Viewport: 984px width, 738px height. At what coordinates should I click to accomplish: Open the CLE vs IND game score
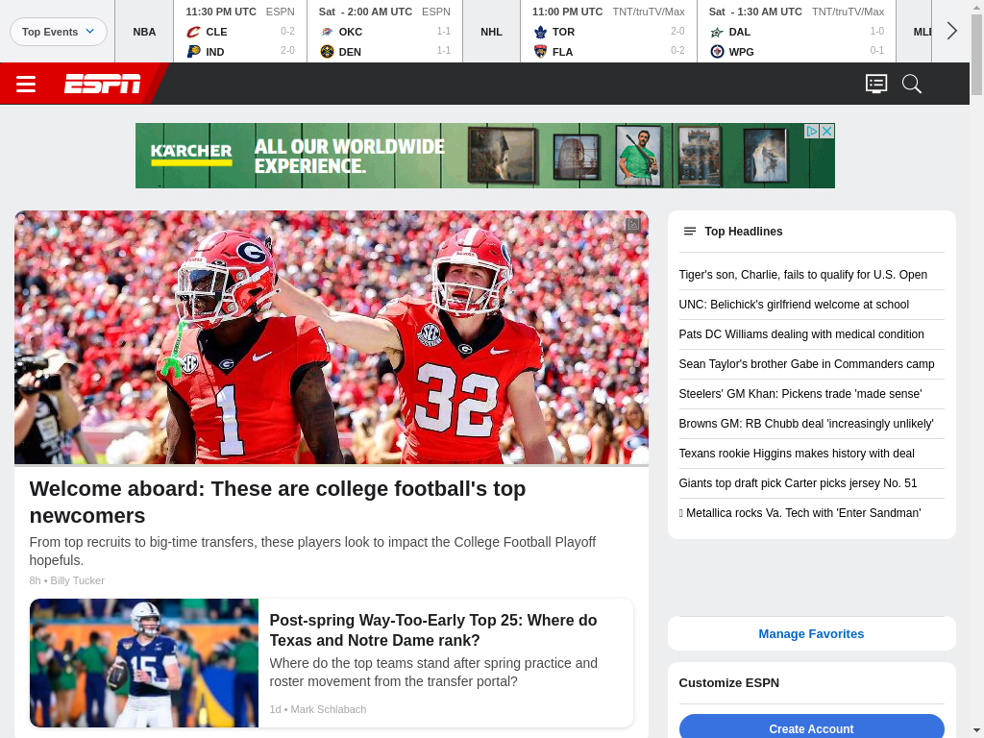pos(240,32)
